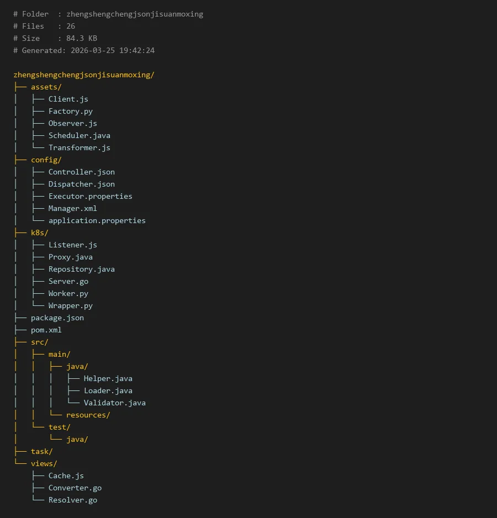Select Scheduler.java in the assets folder
The image size is (497, 518).
[x=79, y=135]
